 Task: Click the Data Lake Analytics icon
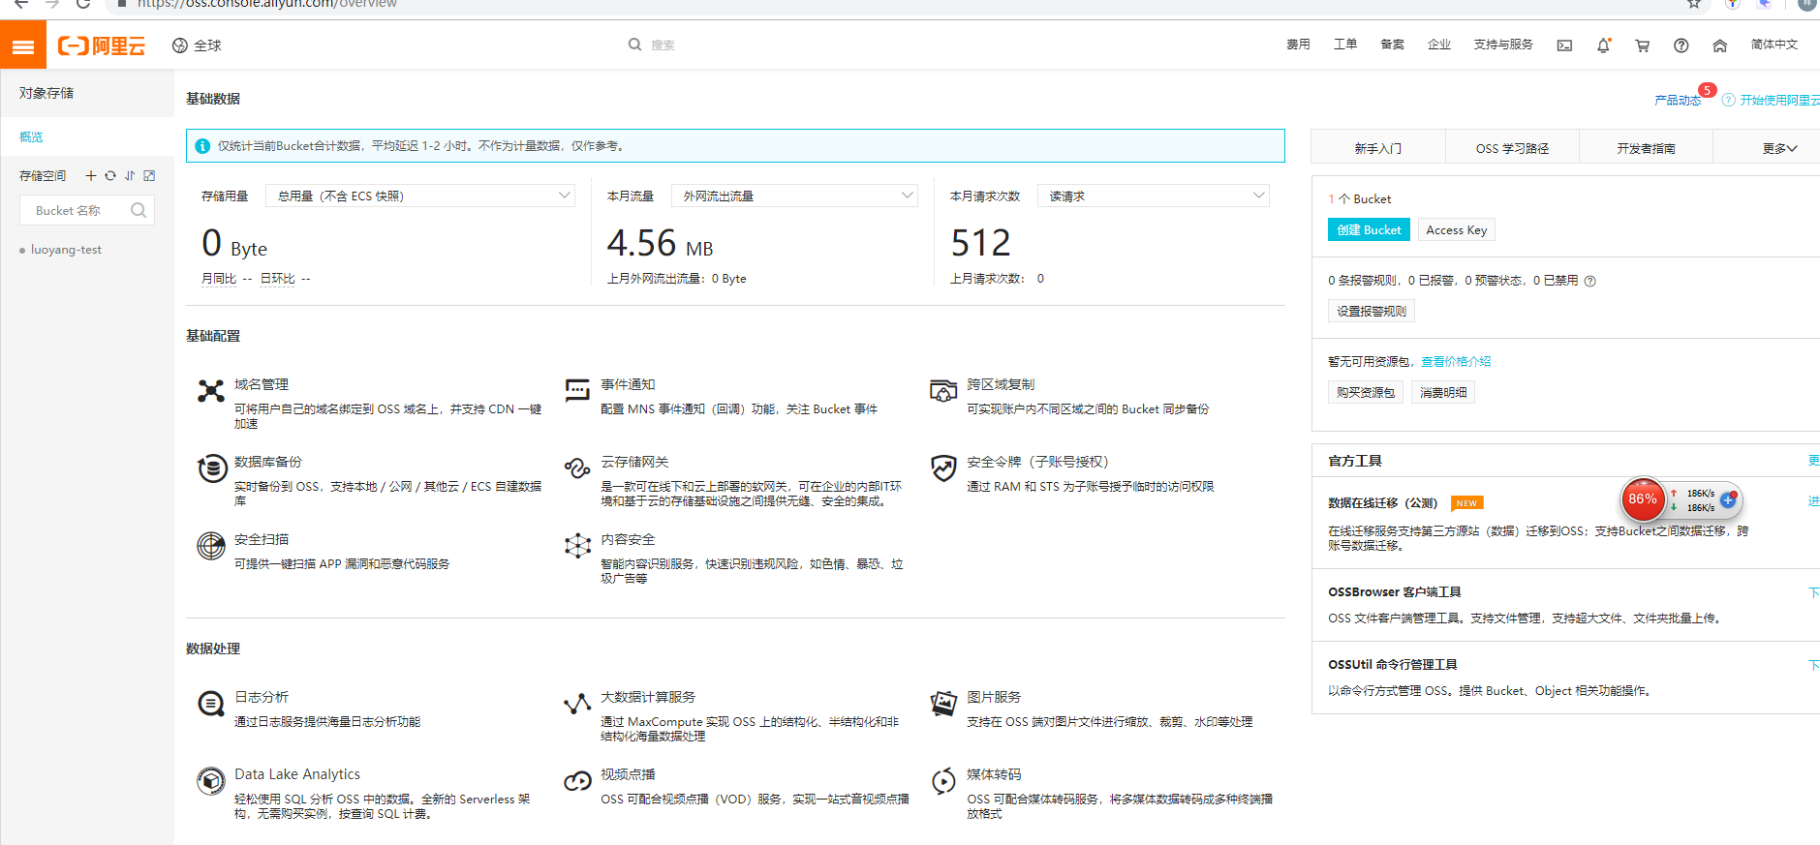coord(211,781)
